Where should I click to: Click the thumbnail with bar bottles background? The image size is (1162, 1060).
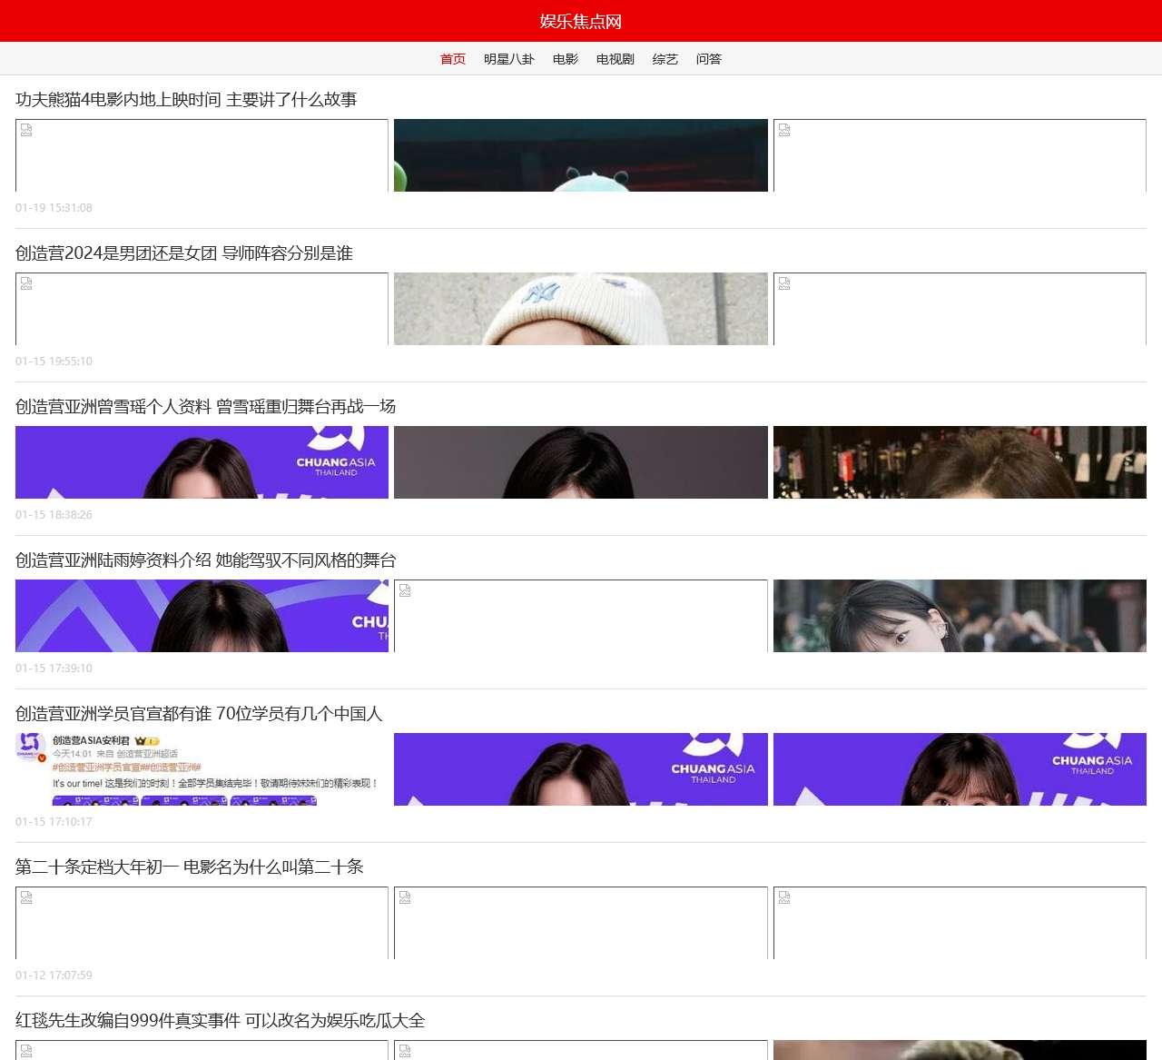coord(960,462)
